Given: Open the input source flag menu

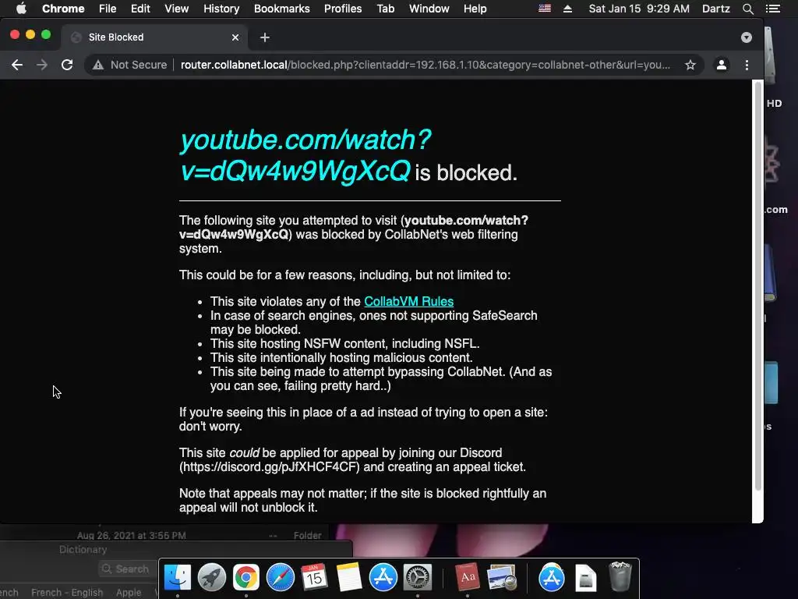Looking at the screenshot, I should pyautogui.click(x=545, y=9).
